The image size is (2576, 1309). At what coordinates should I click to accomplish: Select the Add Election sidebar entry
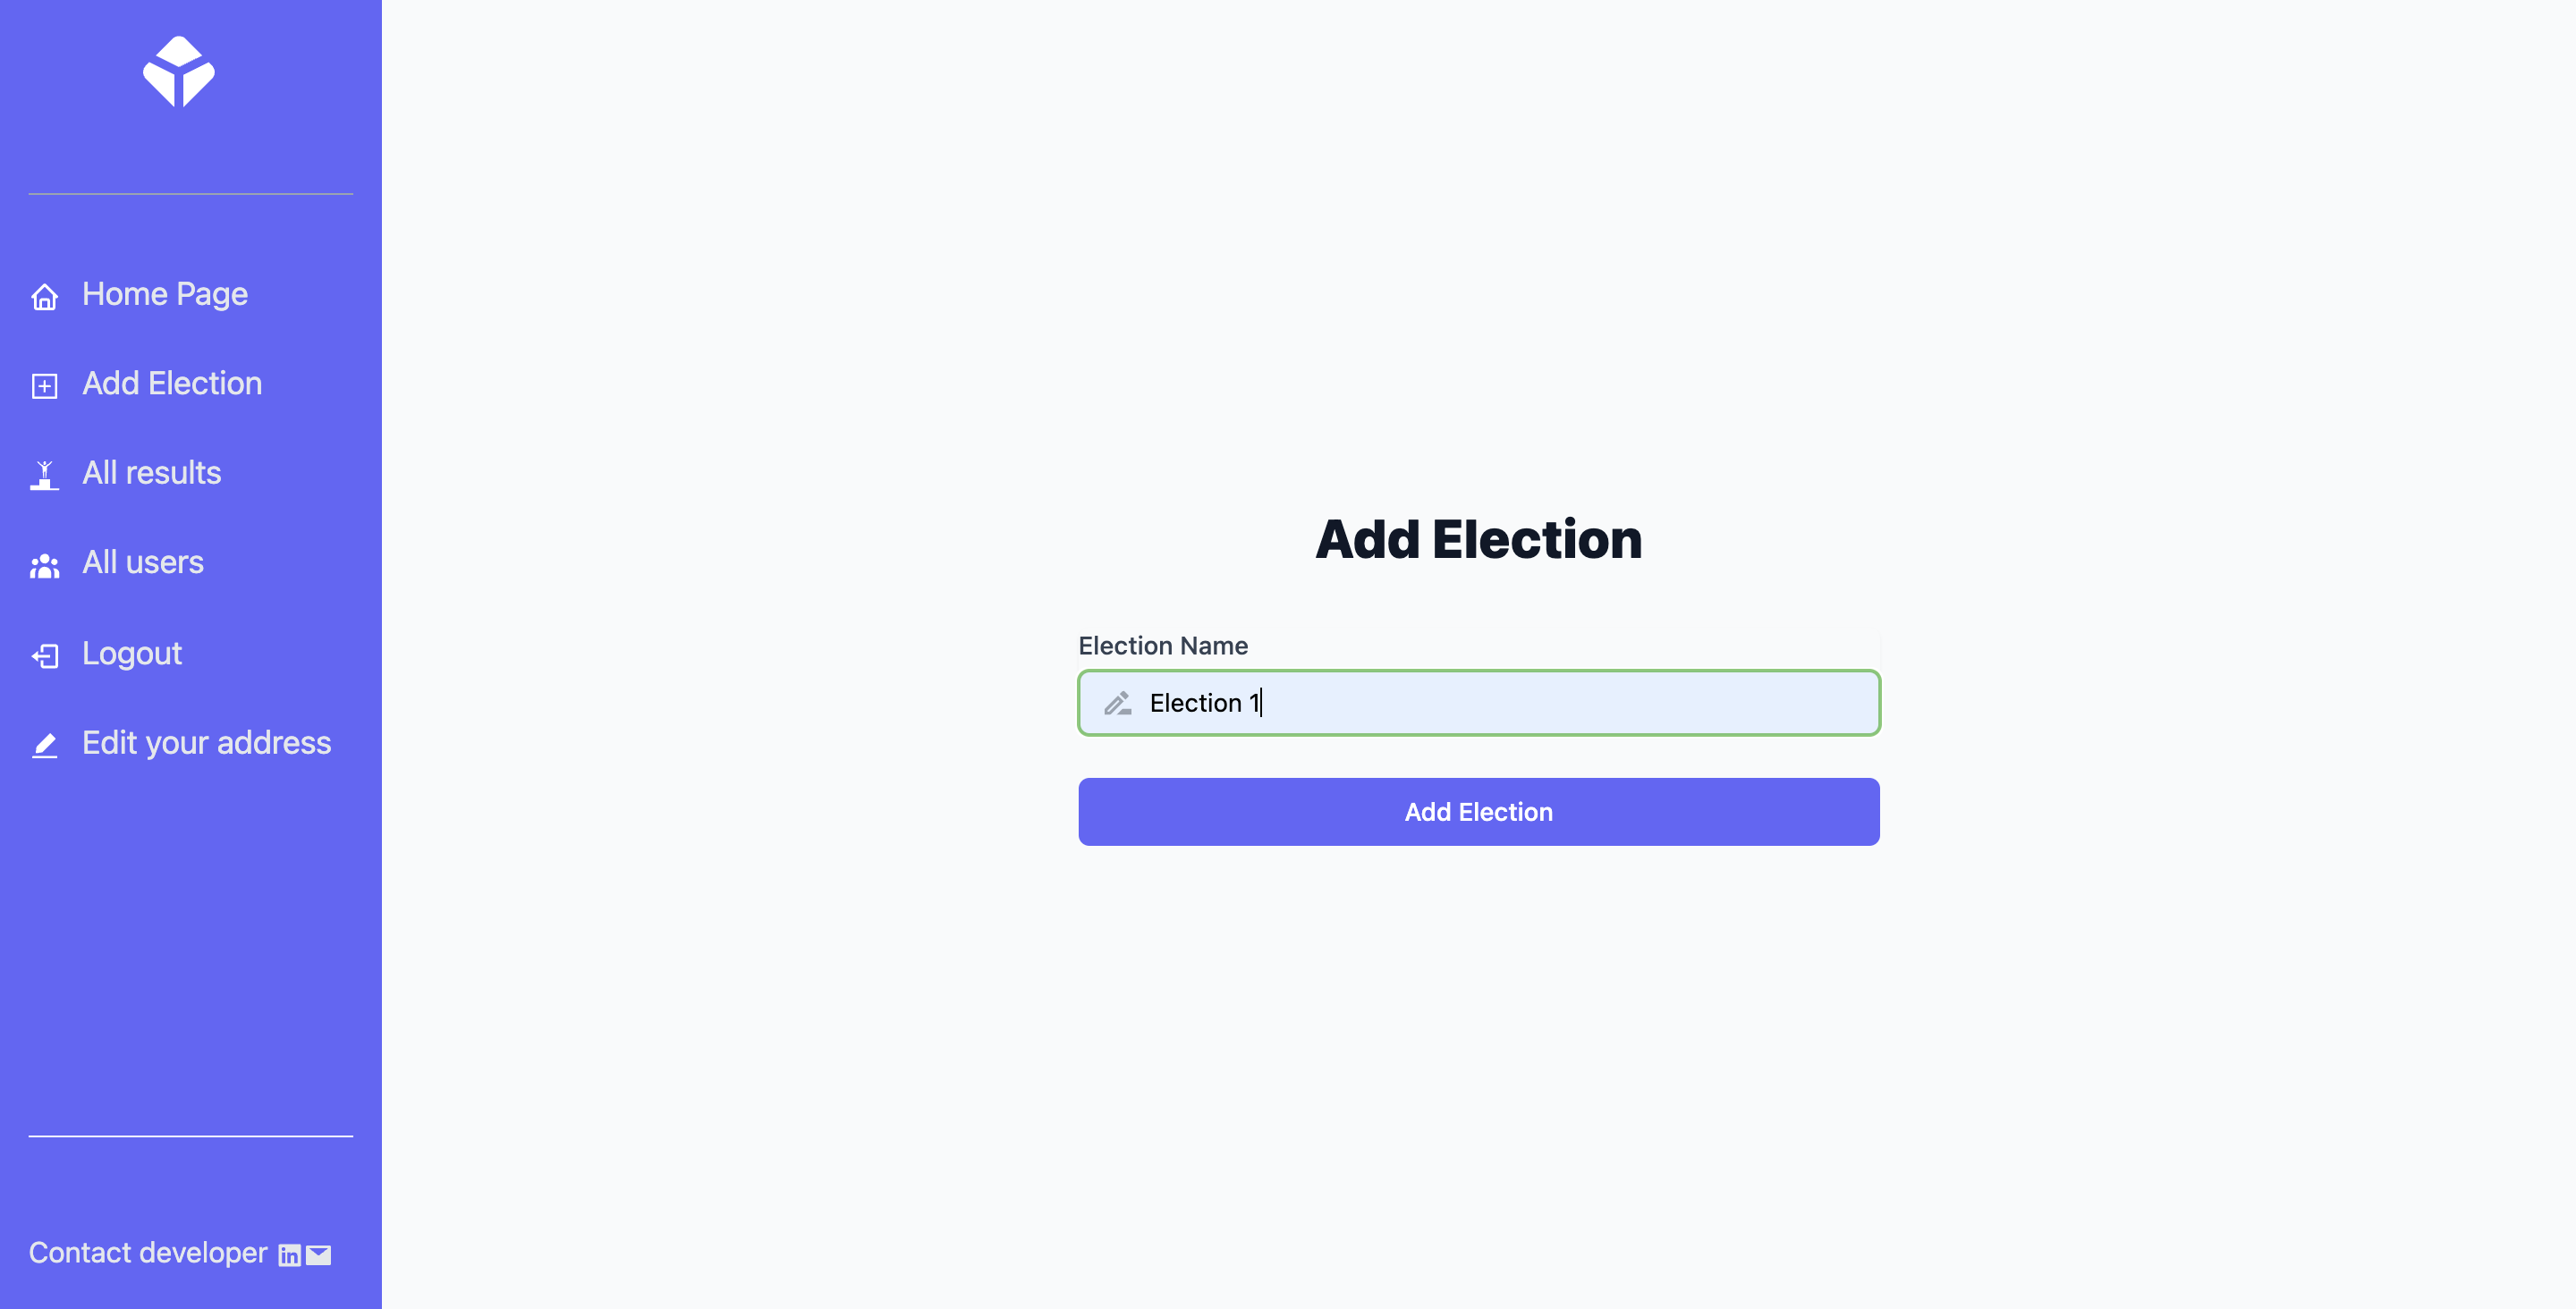172,383
